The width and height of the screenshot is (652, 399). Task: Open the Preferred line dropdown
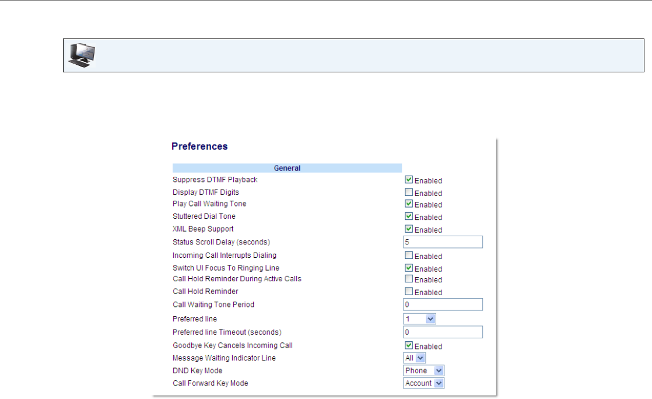420,319
